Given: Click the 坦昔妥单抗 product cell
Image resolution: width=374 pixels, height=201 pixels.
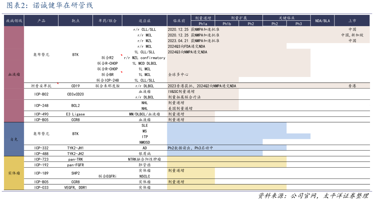Looking at the screenshot, I should (41, 86).
